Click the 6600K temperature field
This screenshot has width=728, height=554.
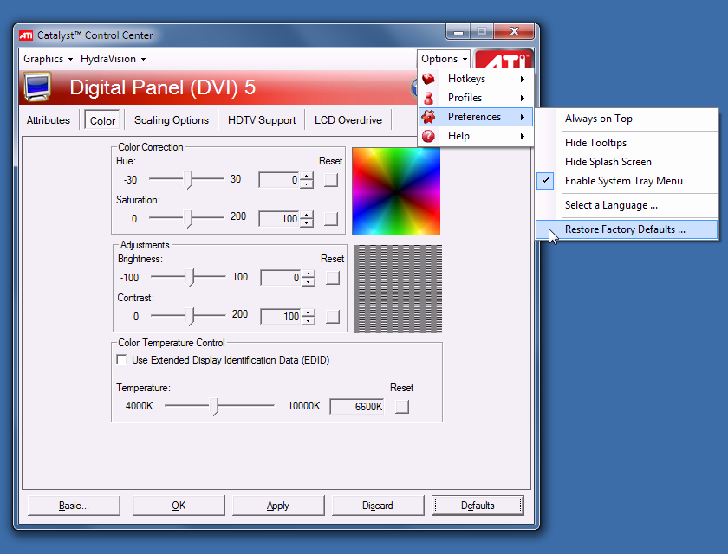[357, 407]
